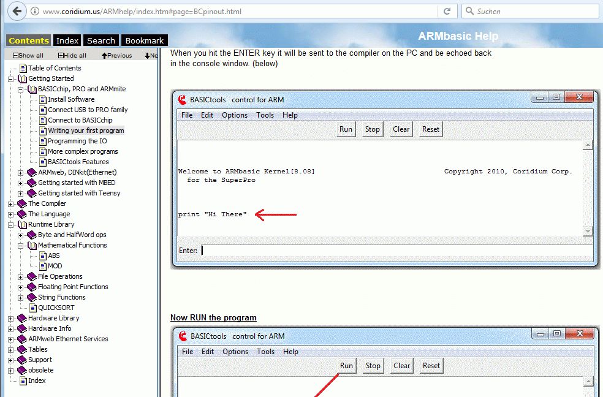
Task: Click the Getting Started open book icon
Action: tap(23, 79)
